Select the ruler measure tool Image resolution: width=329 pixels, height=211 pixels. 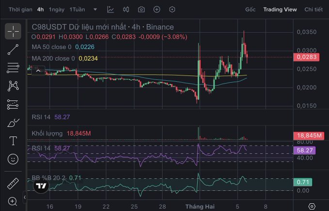13,183
